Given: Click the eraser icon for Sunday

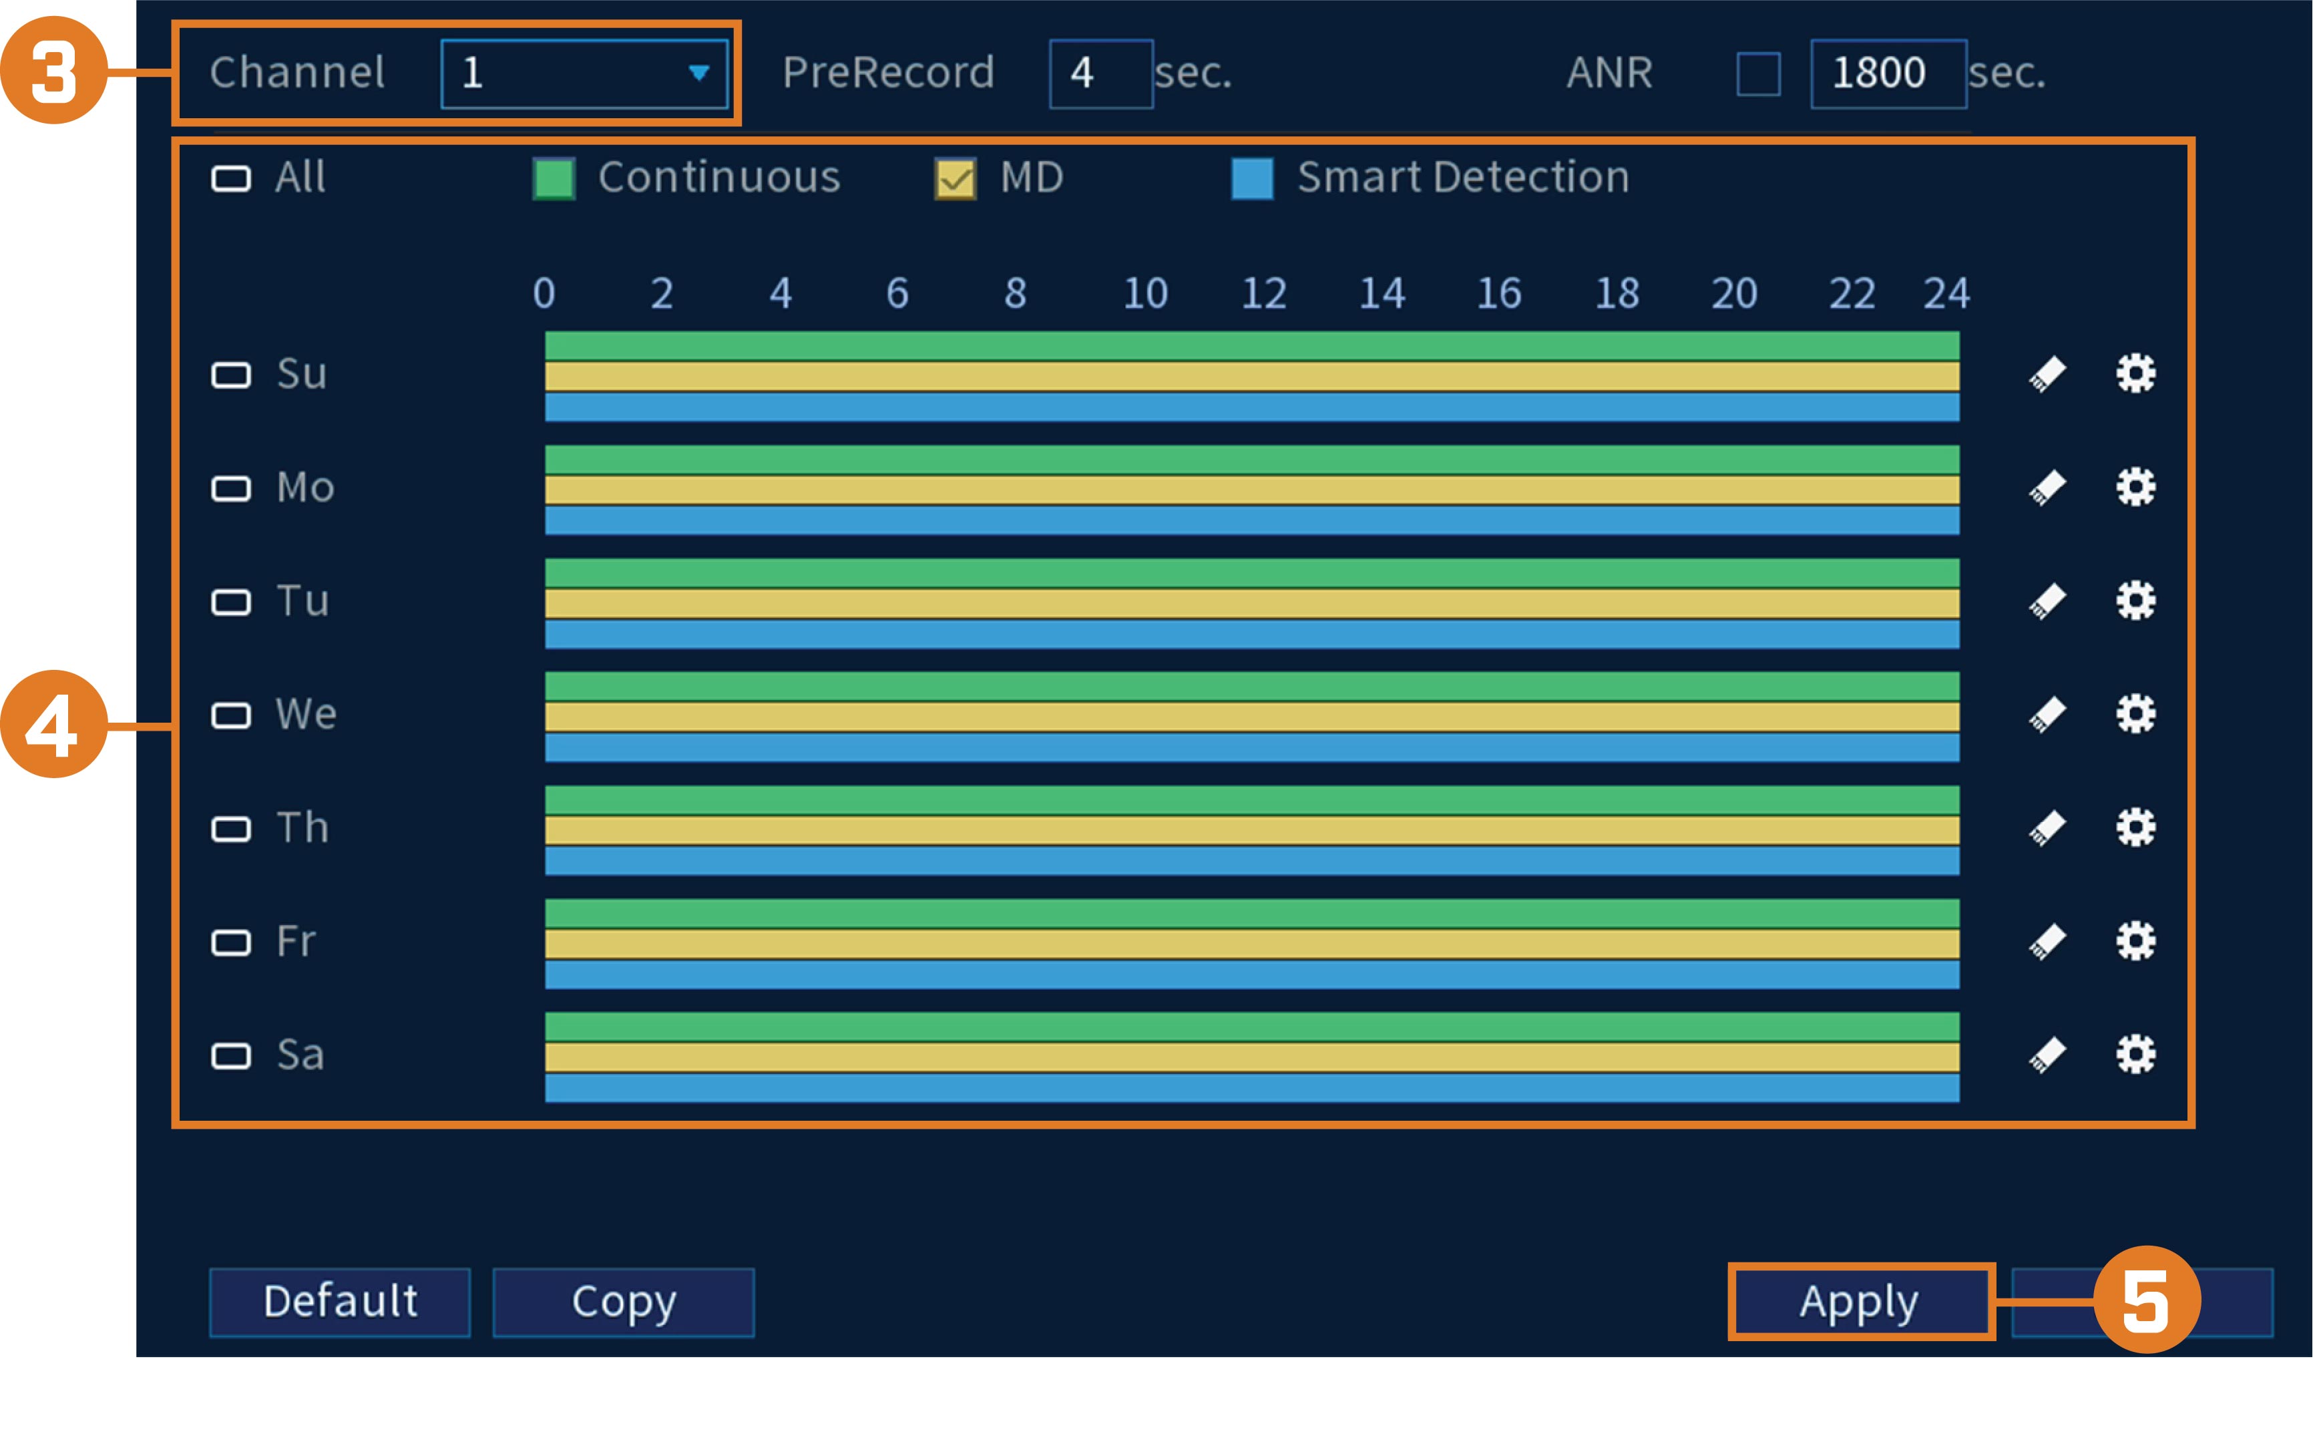Looking at the screenshot, I should 2048,374.
